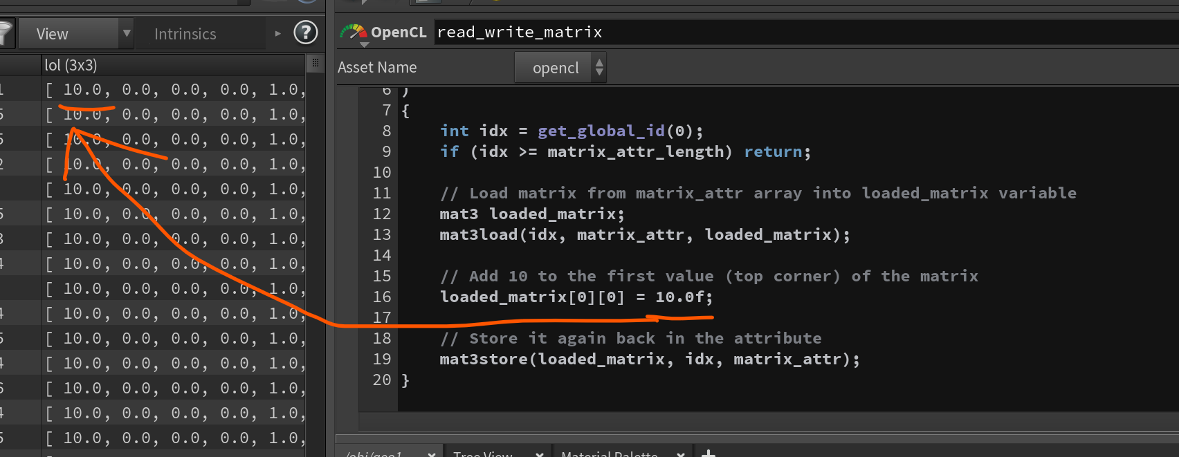The image size is (1179, 457).
Task: Click line 16 loaded_matrix assignment in editor
Action: coord(576,297)
